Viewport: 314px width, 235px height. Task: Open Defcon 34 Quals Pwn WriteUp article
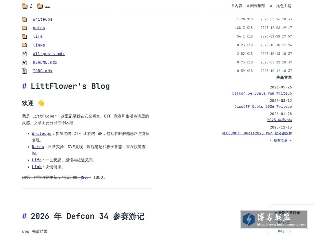[262, 93]
